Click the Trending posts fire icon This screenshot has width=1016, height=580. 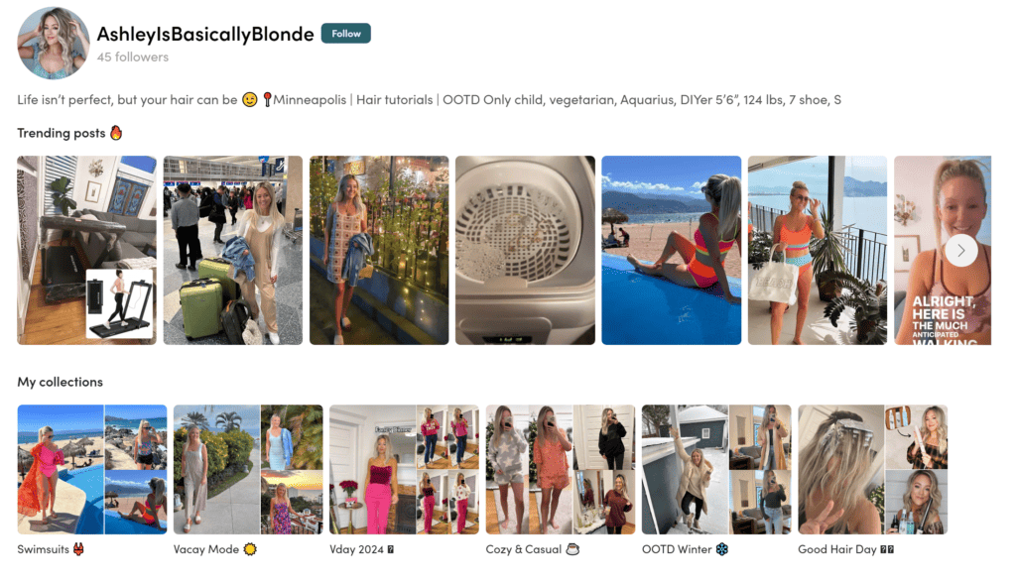point(116,133)
